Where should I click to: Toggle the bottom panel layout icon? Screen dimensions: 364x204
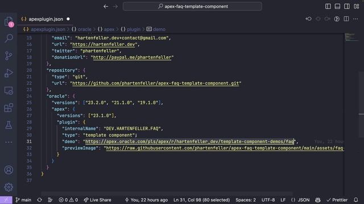[337, 6]
